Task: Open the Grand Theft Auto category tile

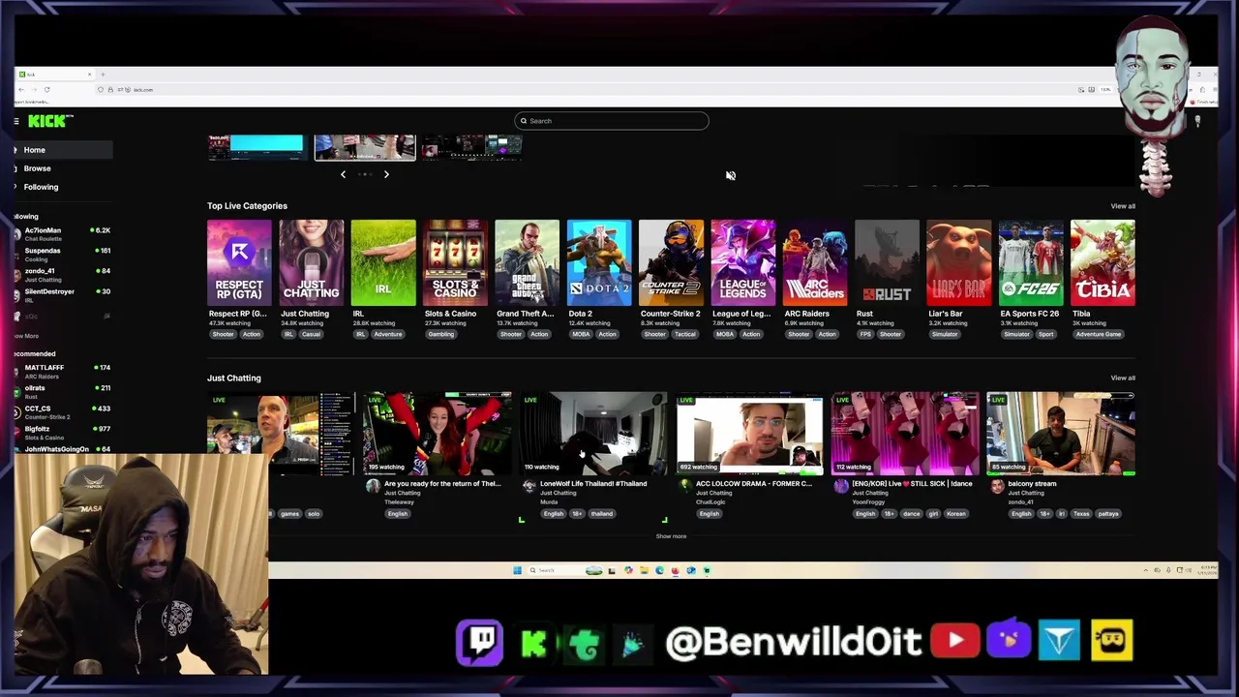Action: [527, 263]
